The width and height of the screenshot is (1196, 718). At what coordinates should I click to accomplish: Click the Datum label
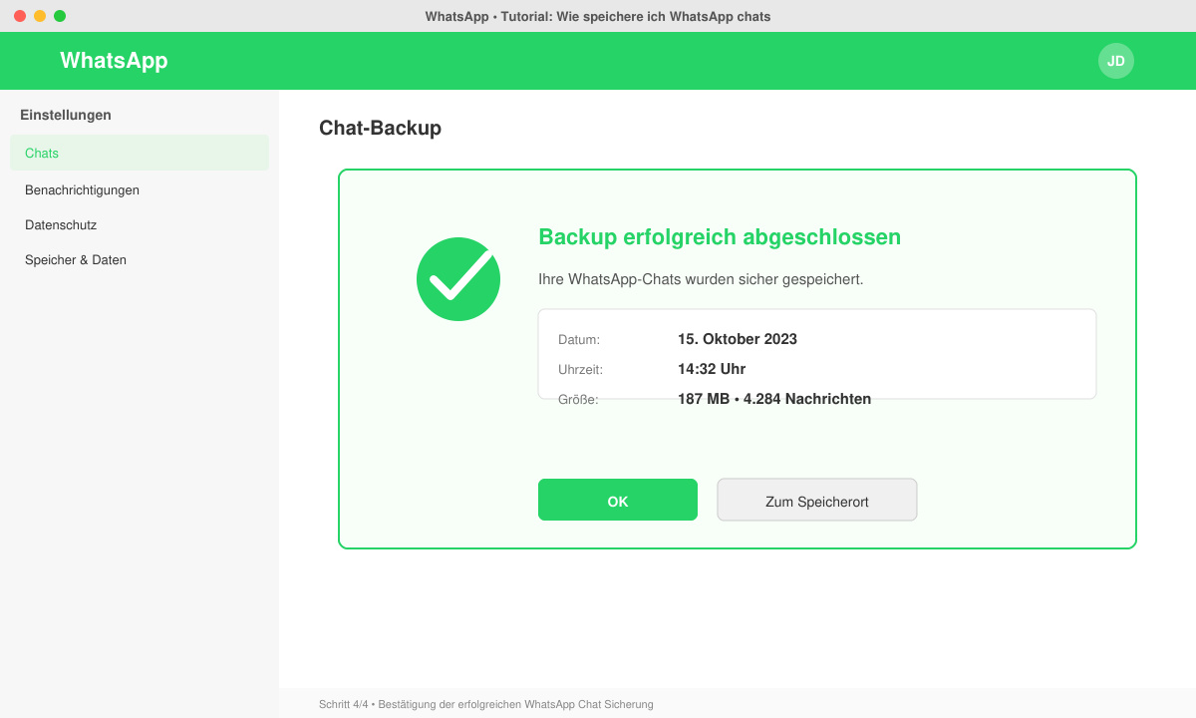point(579,340)
